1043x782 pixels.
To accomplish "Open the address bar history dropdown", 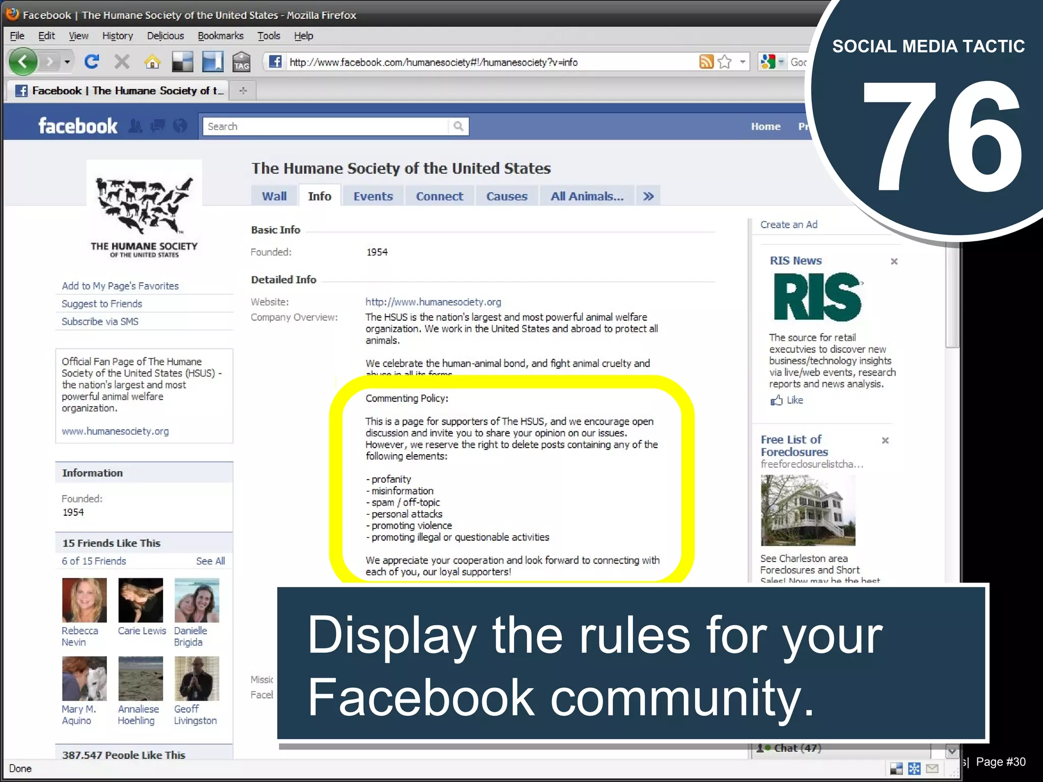I will 743,62.
